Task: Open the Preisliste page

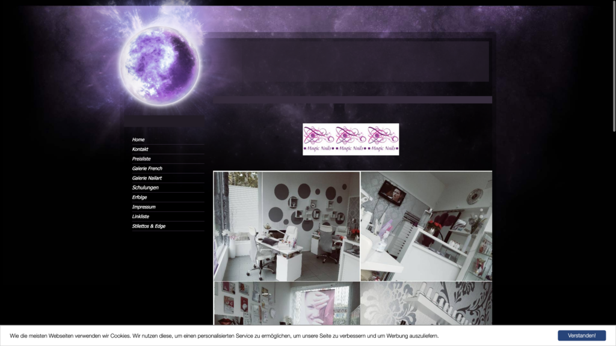Action: click(x=141, y=159)
